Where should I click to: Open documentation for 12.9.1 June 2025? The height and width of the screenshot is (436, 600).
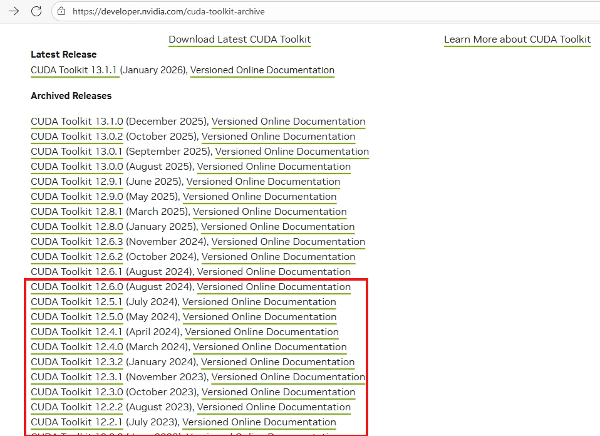point(263,182)
